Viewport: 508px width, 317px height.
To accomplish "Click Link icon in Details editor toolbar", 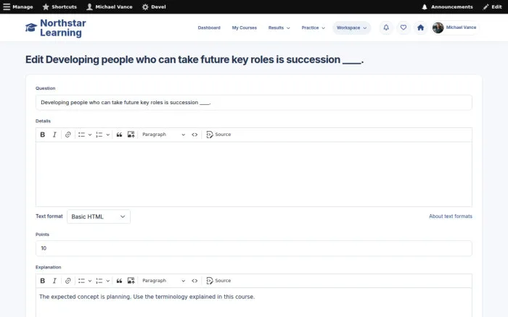I will [x=67, y=135].
